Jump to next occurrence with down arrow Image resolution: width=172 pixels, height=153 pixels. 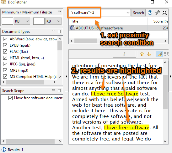(149, 54)
